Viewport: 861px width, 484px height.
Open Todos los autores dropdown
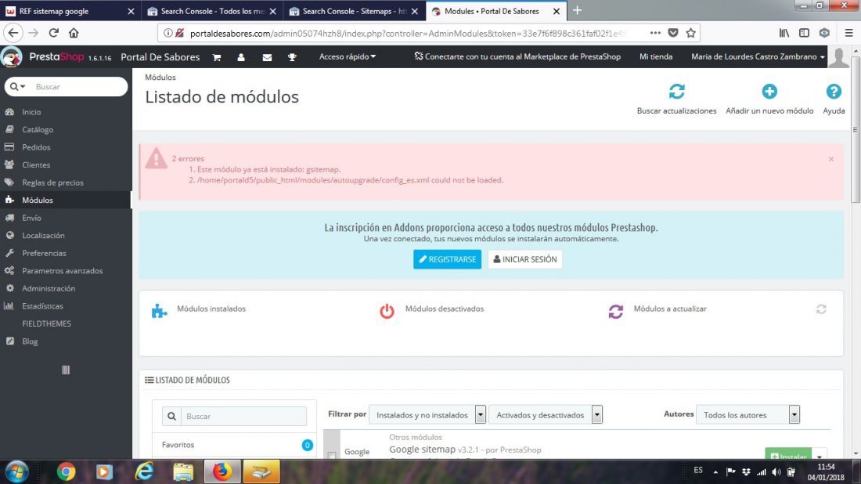(x=748, y=415)
